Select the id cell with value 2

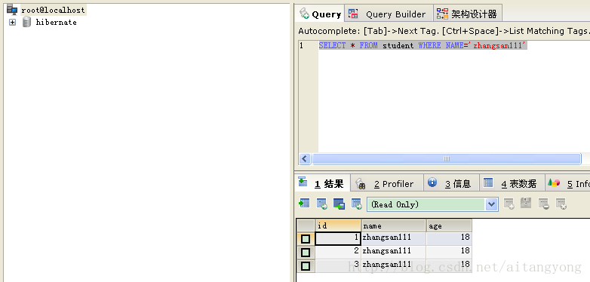click(338, 252)
